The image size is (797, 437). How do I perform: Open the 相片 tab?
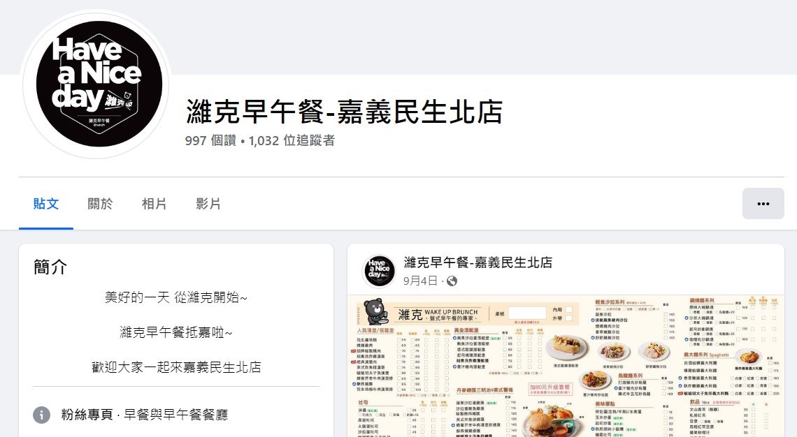[154, 204]
